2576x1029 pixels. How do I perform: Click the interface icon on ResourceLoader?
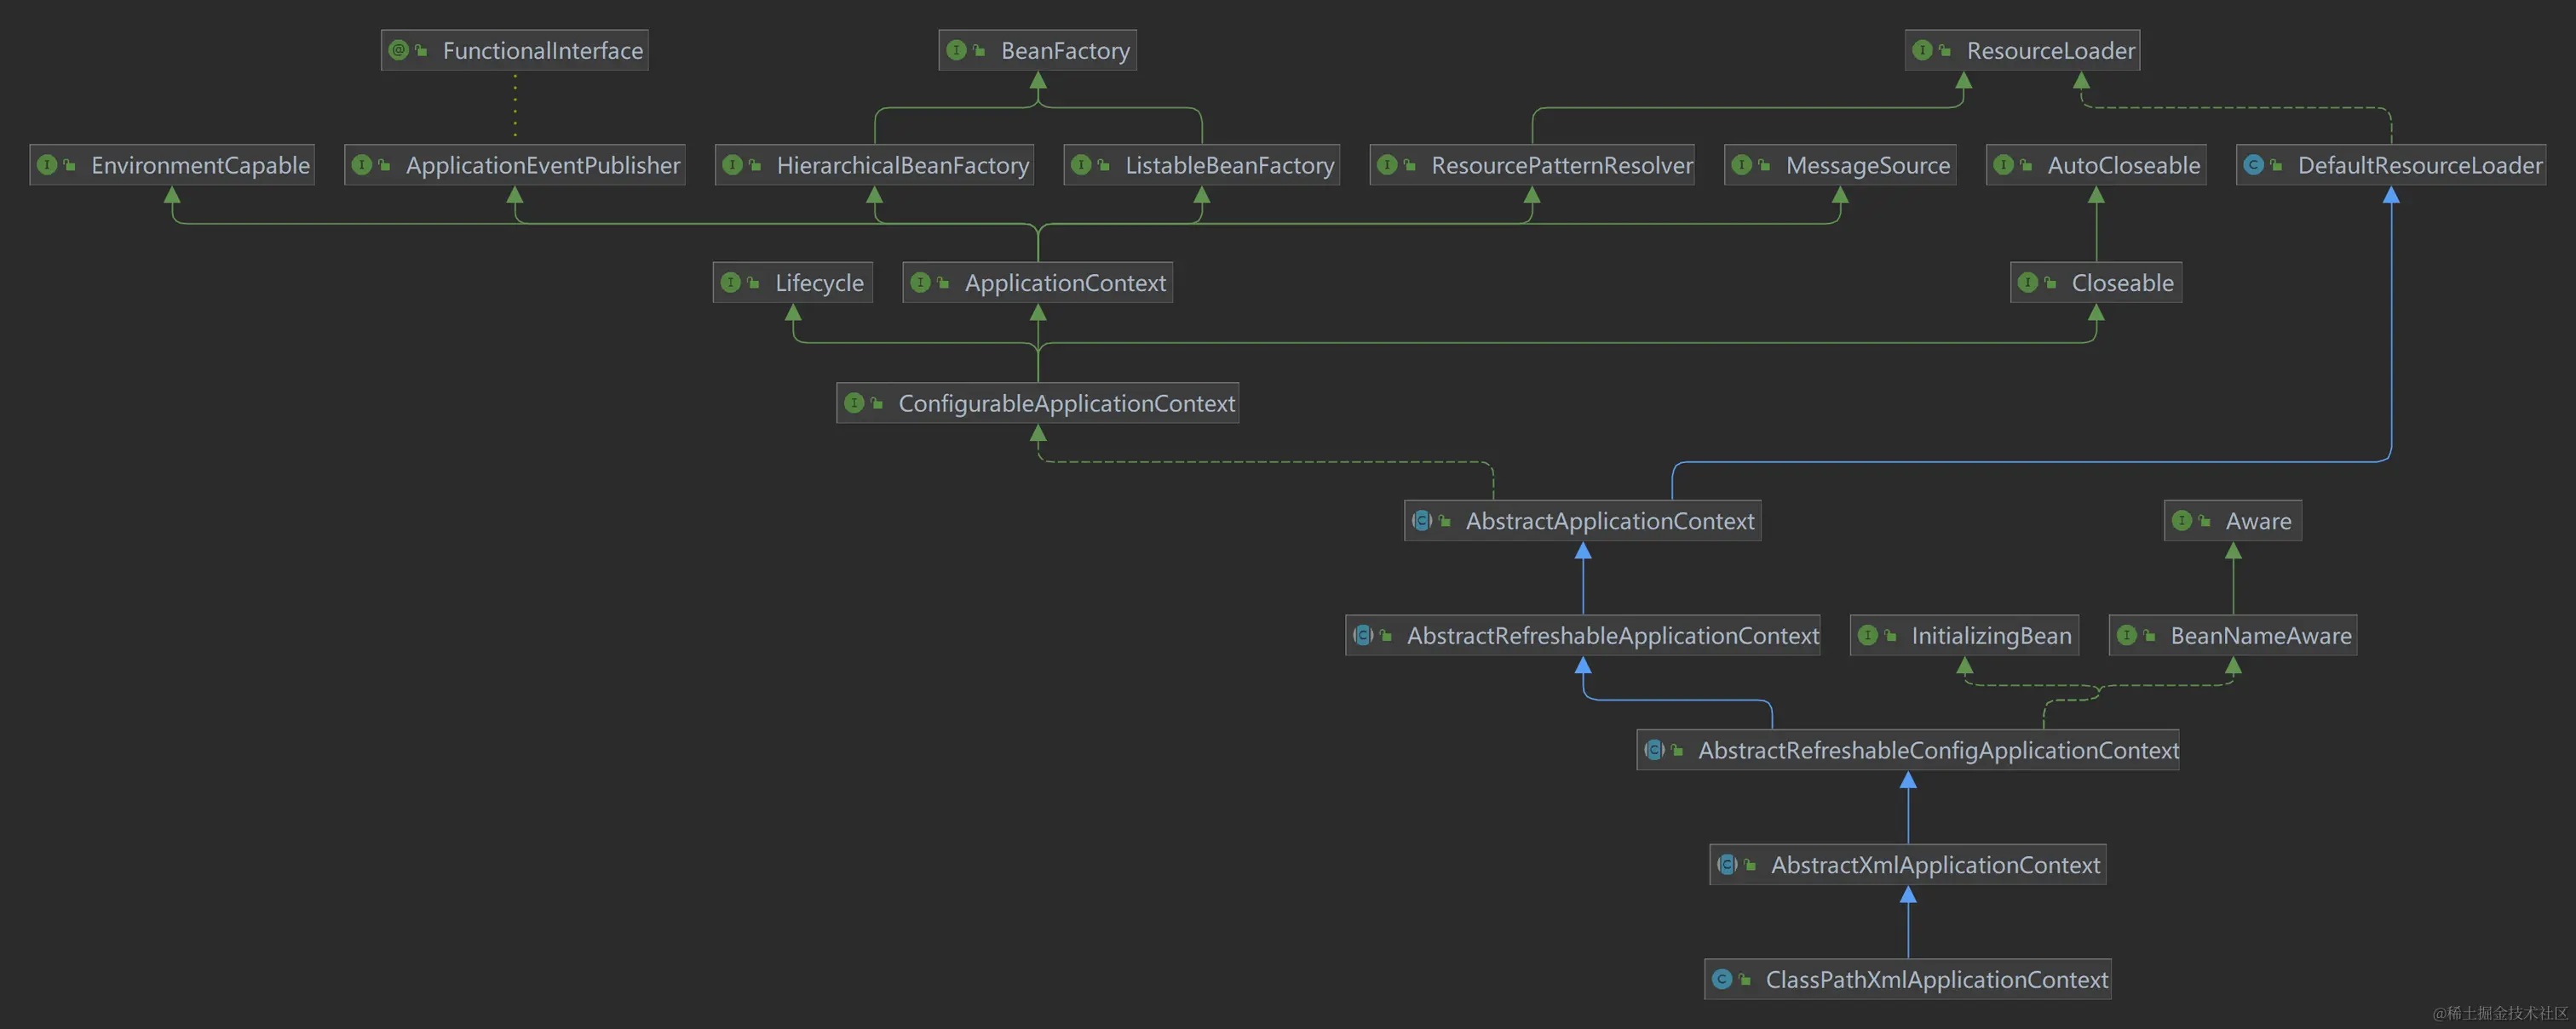(1922, 50)
